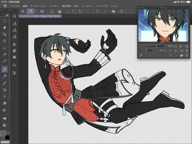Image resolution: width=192 pixels, height=144 pixels.
Task: Flip Sub View image vertically
Action: coord(187,51)
